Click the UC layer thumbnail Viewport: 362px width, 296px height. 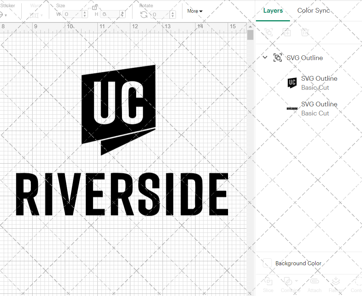click(x=292, y=83)
